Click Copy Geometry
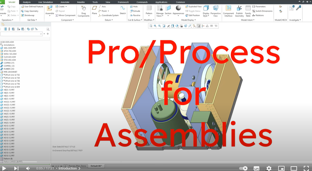This screenshot has width=312, height=171. pyautogui.click(x=30, y=11)
